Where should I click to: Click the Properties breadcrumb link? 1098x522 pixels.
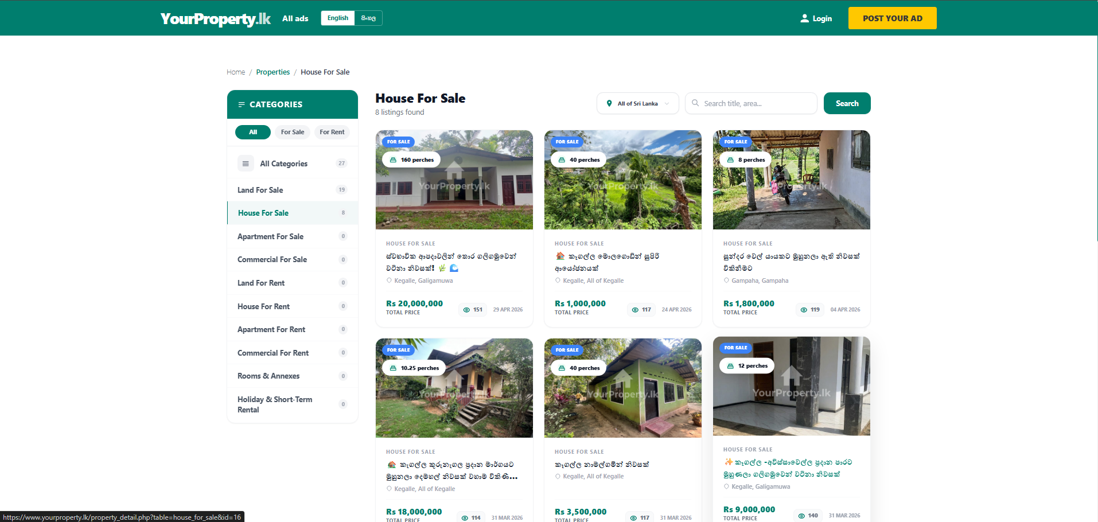click(273, 72)
